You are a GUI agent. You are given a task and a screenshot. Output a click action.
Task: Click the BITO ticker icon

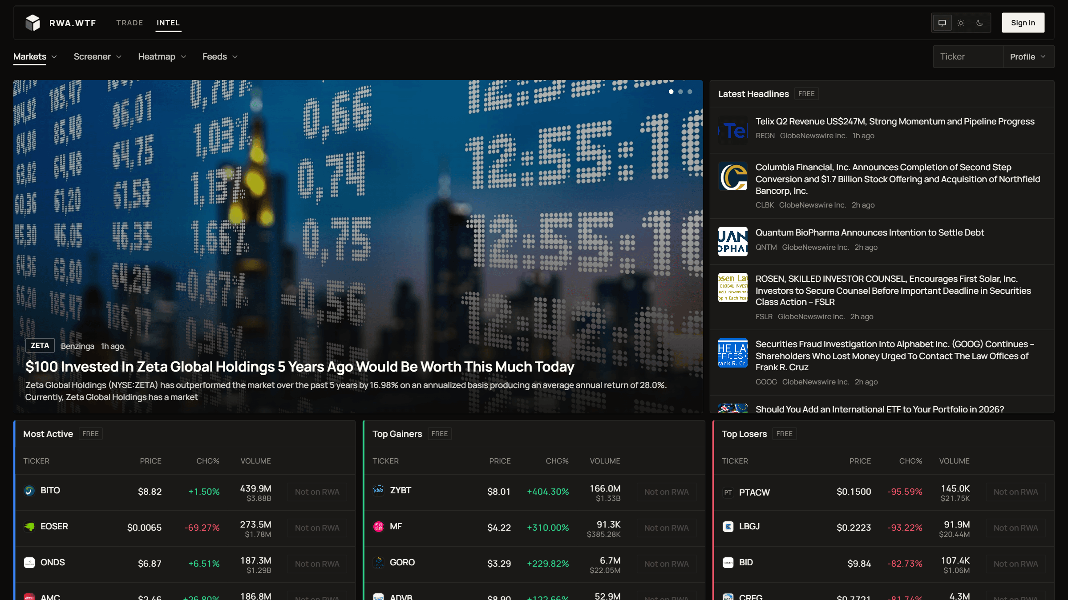29,491
